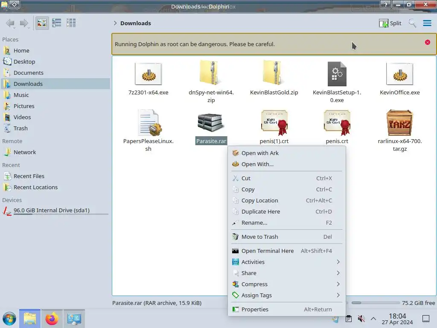Select the penis(1).crt certificate icon
437x328 pixels.
[274, 123]
